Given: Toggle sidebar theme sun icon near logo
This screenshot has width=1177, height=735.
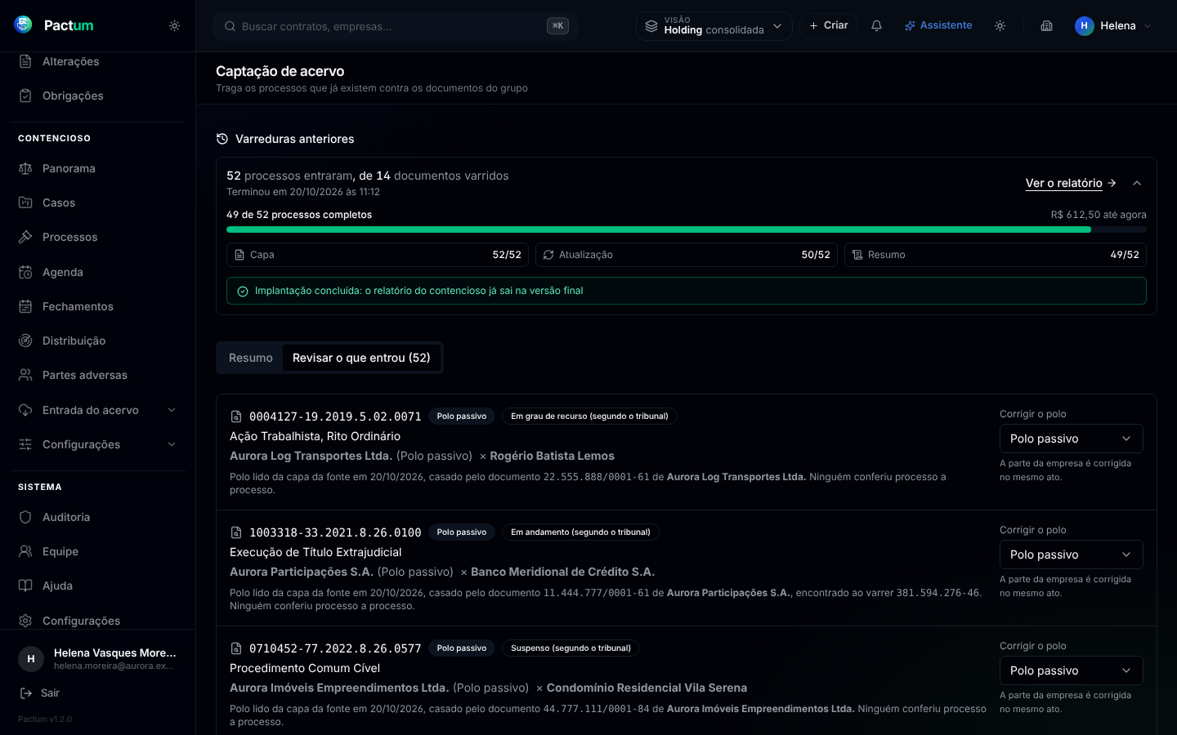Looking at the screenshot, I should point(174,26).
